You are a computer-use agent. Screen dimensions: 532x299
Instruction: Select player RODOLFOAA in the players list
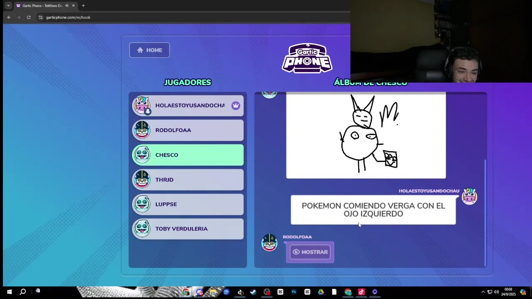188,130
